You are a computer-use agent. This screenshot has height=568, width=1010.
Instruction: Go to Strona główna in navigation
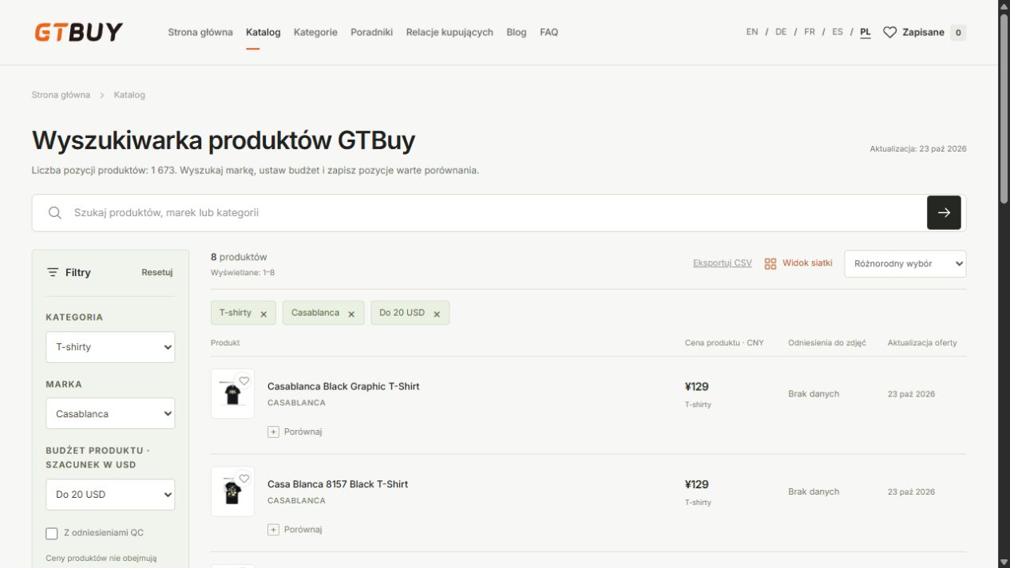pos(200,33)
